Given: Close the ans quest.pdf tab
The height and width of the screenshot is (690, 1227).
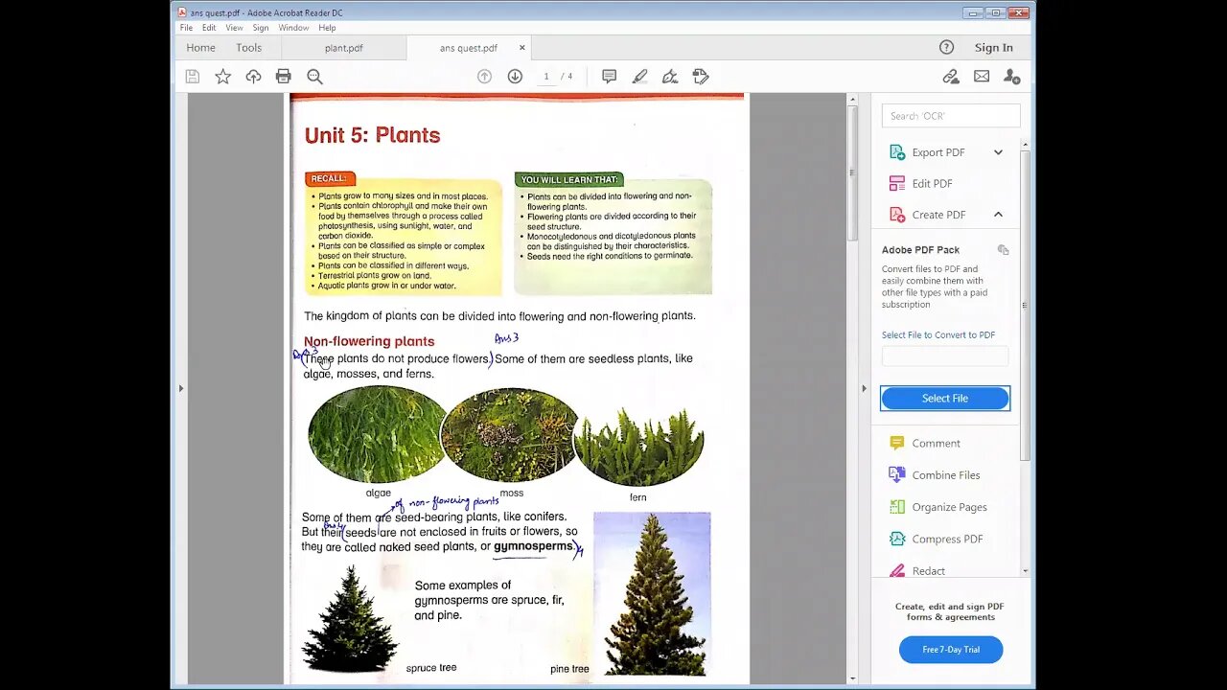Looking at the screenshot, I should point(522,48).
